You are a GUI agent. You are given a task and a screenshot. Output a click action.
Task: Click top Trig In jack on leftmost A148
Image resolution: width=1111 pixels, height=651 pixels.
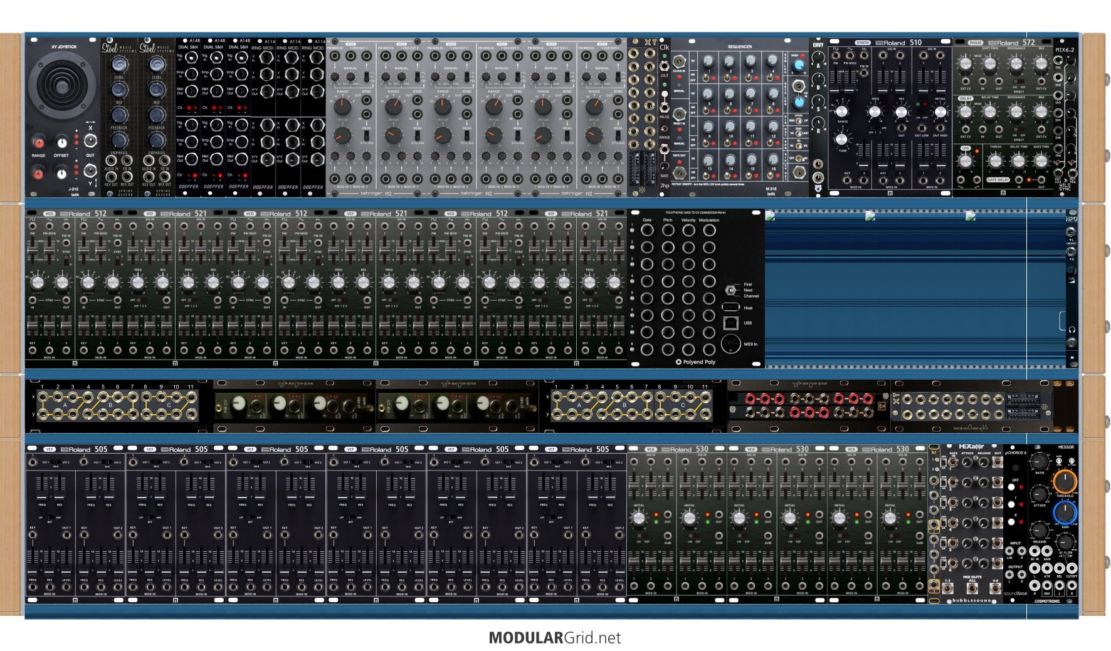click(191, 58)
